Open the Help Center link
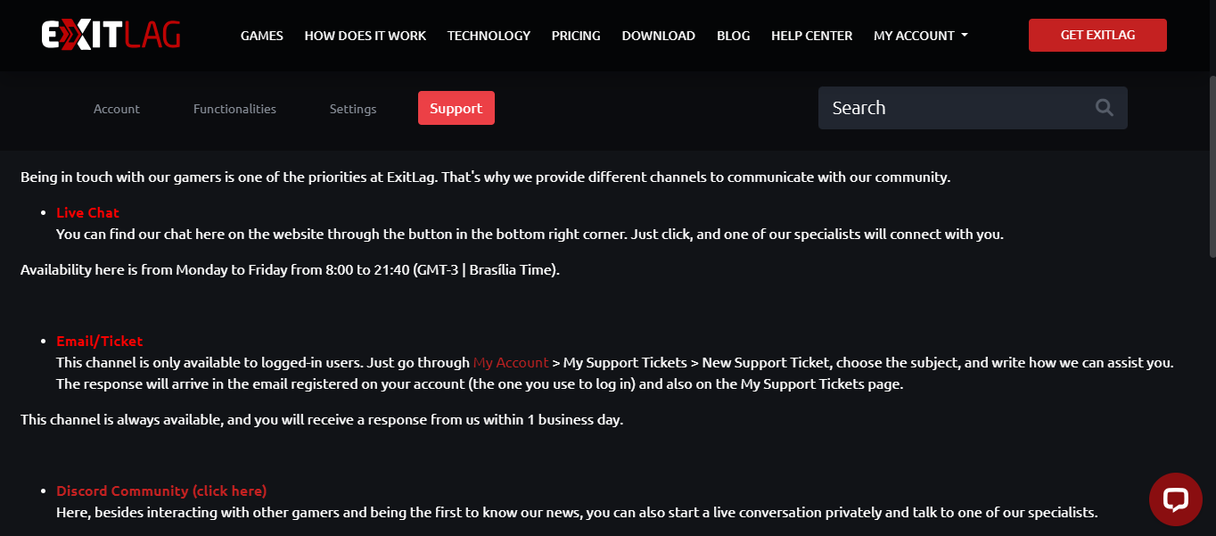 [x=811, y=36]
